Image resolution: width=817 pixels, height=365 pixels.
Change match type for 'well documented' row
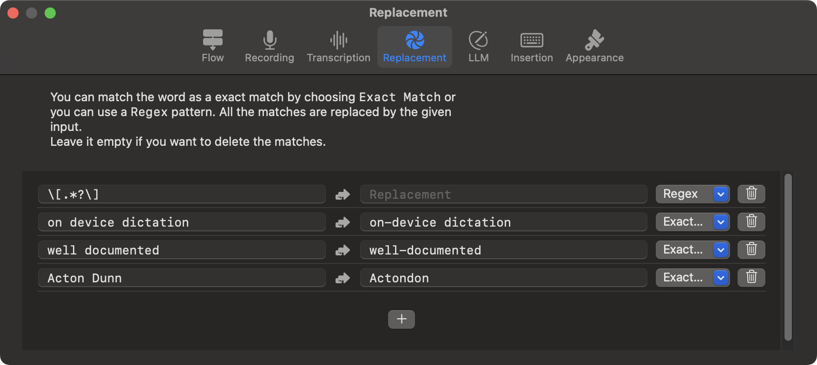(692, 249)
